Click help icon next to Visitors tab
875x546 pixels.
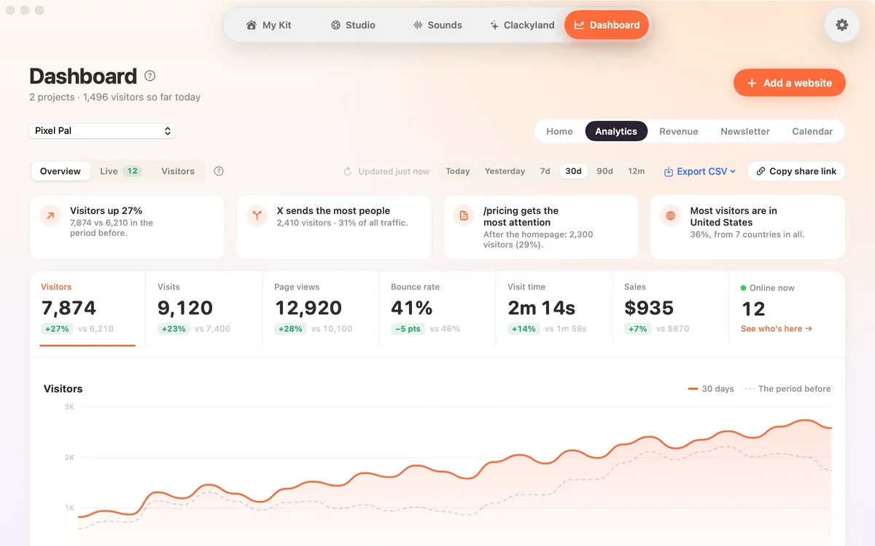pyautogui.click(x=219, y=171)
